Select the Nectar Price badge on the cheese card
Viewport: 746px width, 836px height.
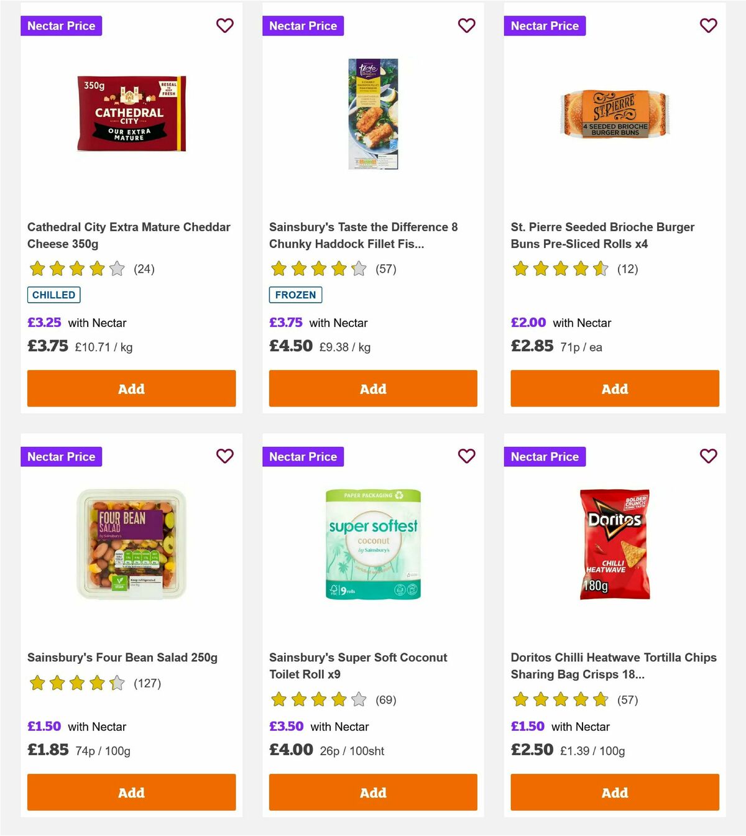pyautogui.click(x=61, y=25)
